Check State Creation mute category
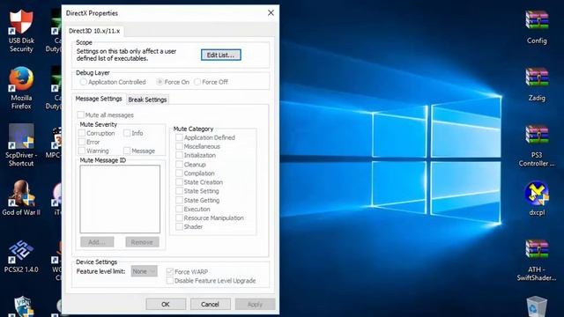 coord(179,182)
